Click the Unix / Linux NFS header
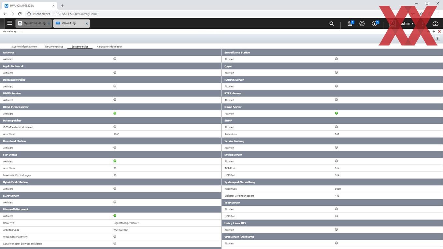This screenshot has width=443, height=249. [332, 223]
